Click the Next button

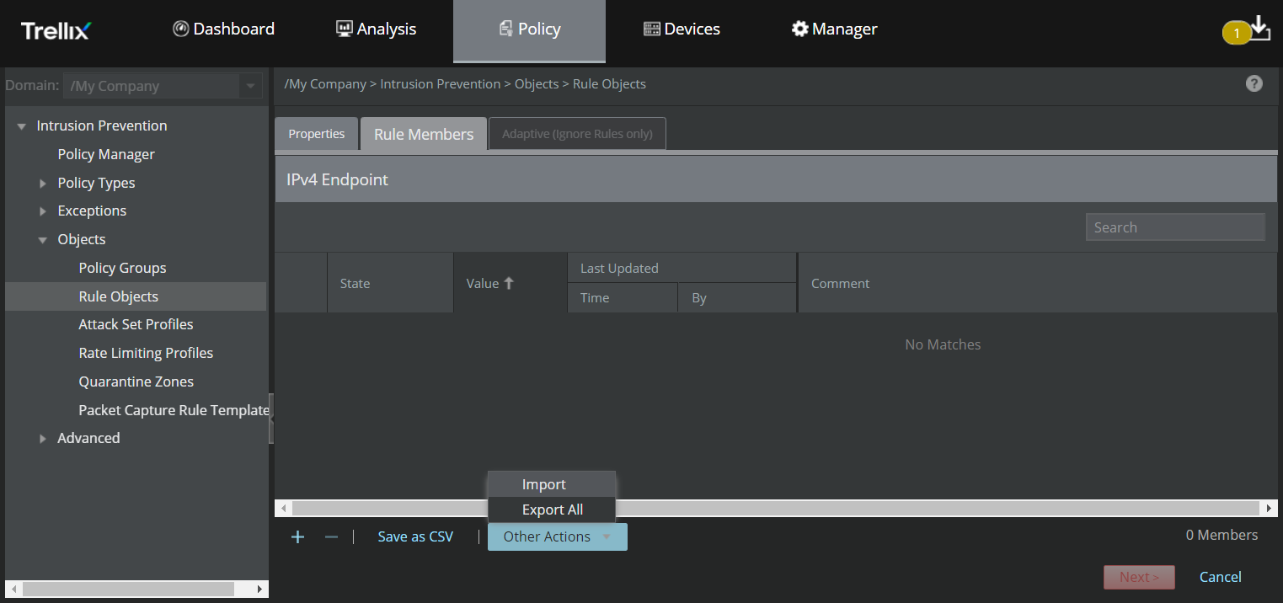click(1139, 577)
